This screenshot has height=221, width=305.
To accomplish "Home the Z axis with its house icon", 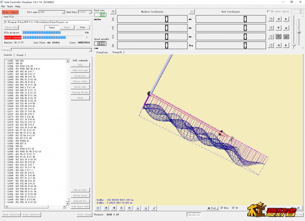I will click(270, 37).
